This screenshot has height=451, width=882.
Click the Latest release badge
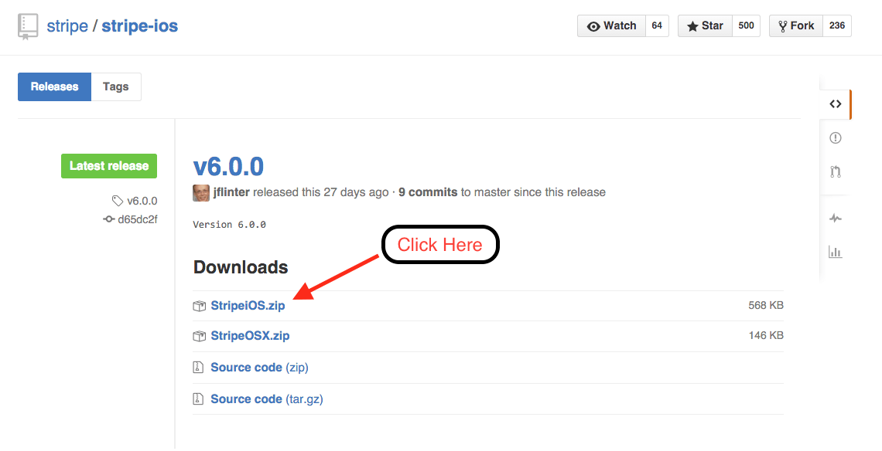click(x=109, y=166)
